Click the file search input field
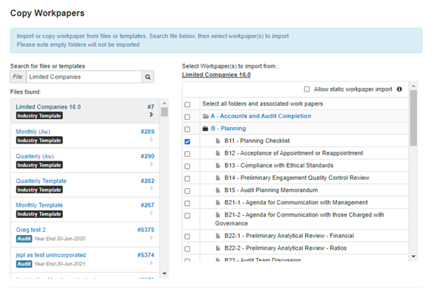Viewport: 447px width, 293px height. click(x=84, y=77)
